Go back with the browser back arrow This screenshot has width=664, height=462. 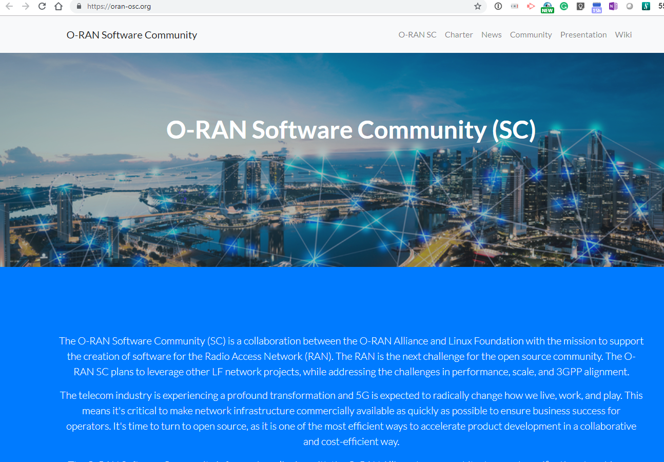pyautogui.click(x=9, y=6)
